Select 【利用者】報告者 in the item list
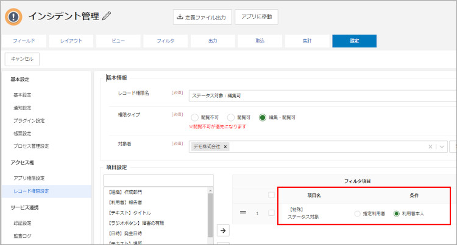457x245 pixels. [x=126, y=202]
